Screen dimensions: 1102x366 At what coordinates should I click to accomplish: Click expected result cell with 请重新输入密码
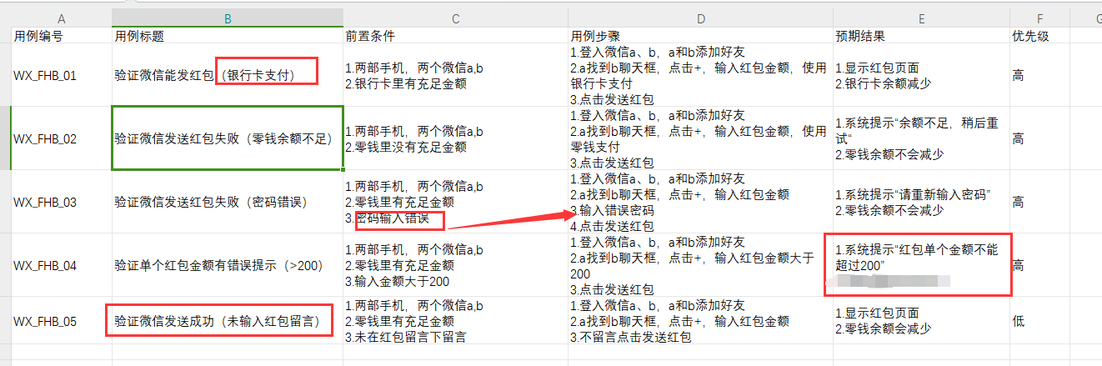pos(921,202)
